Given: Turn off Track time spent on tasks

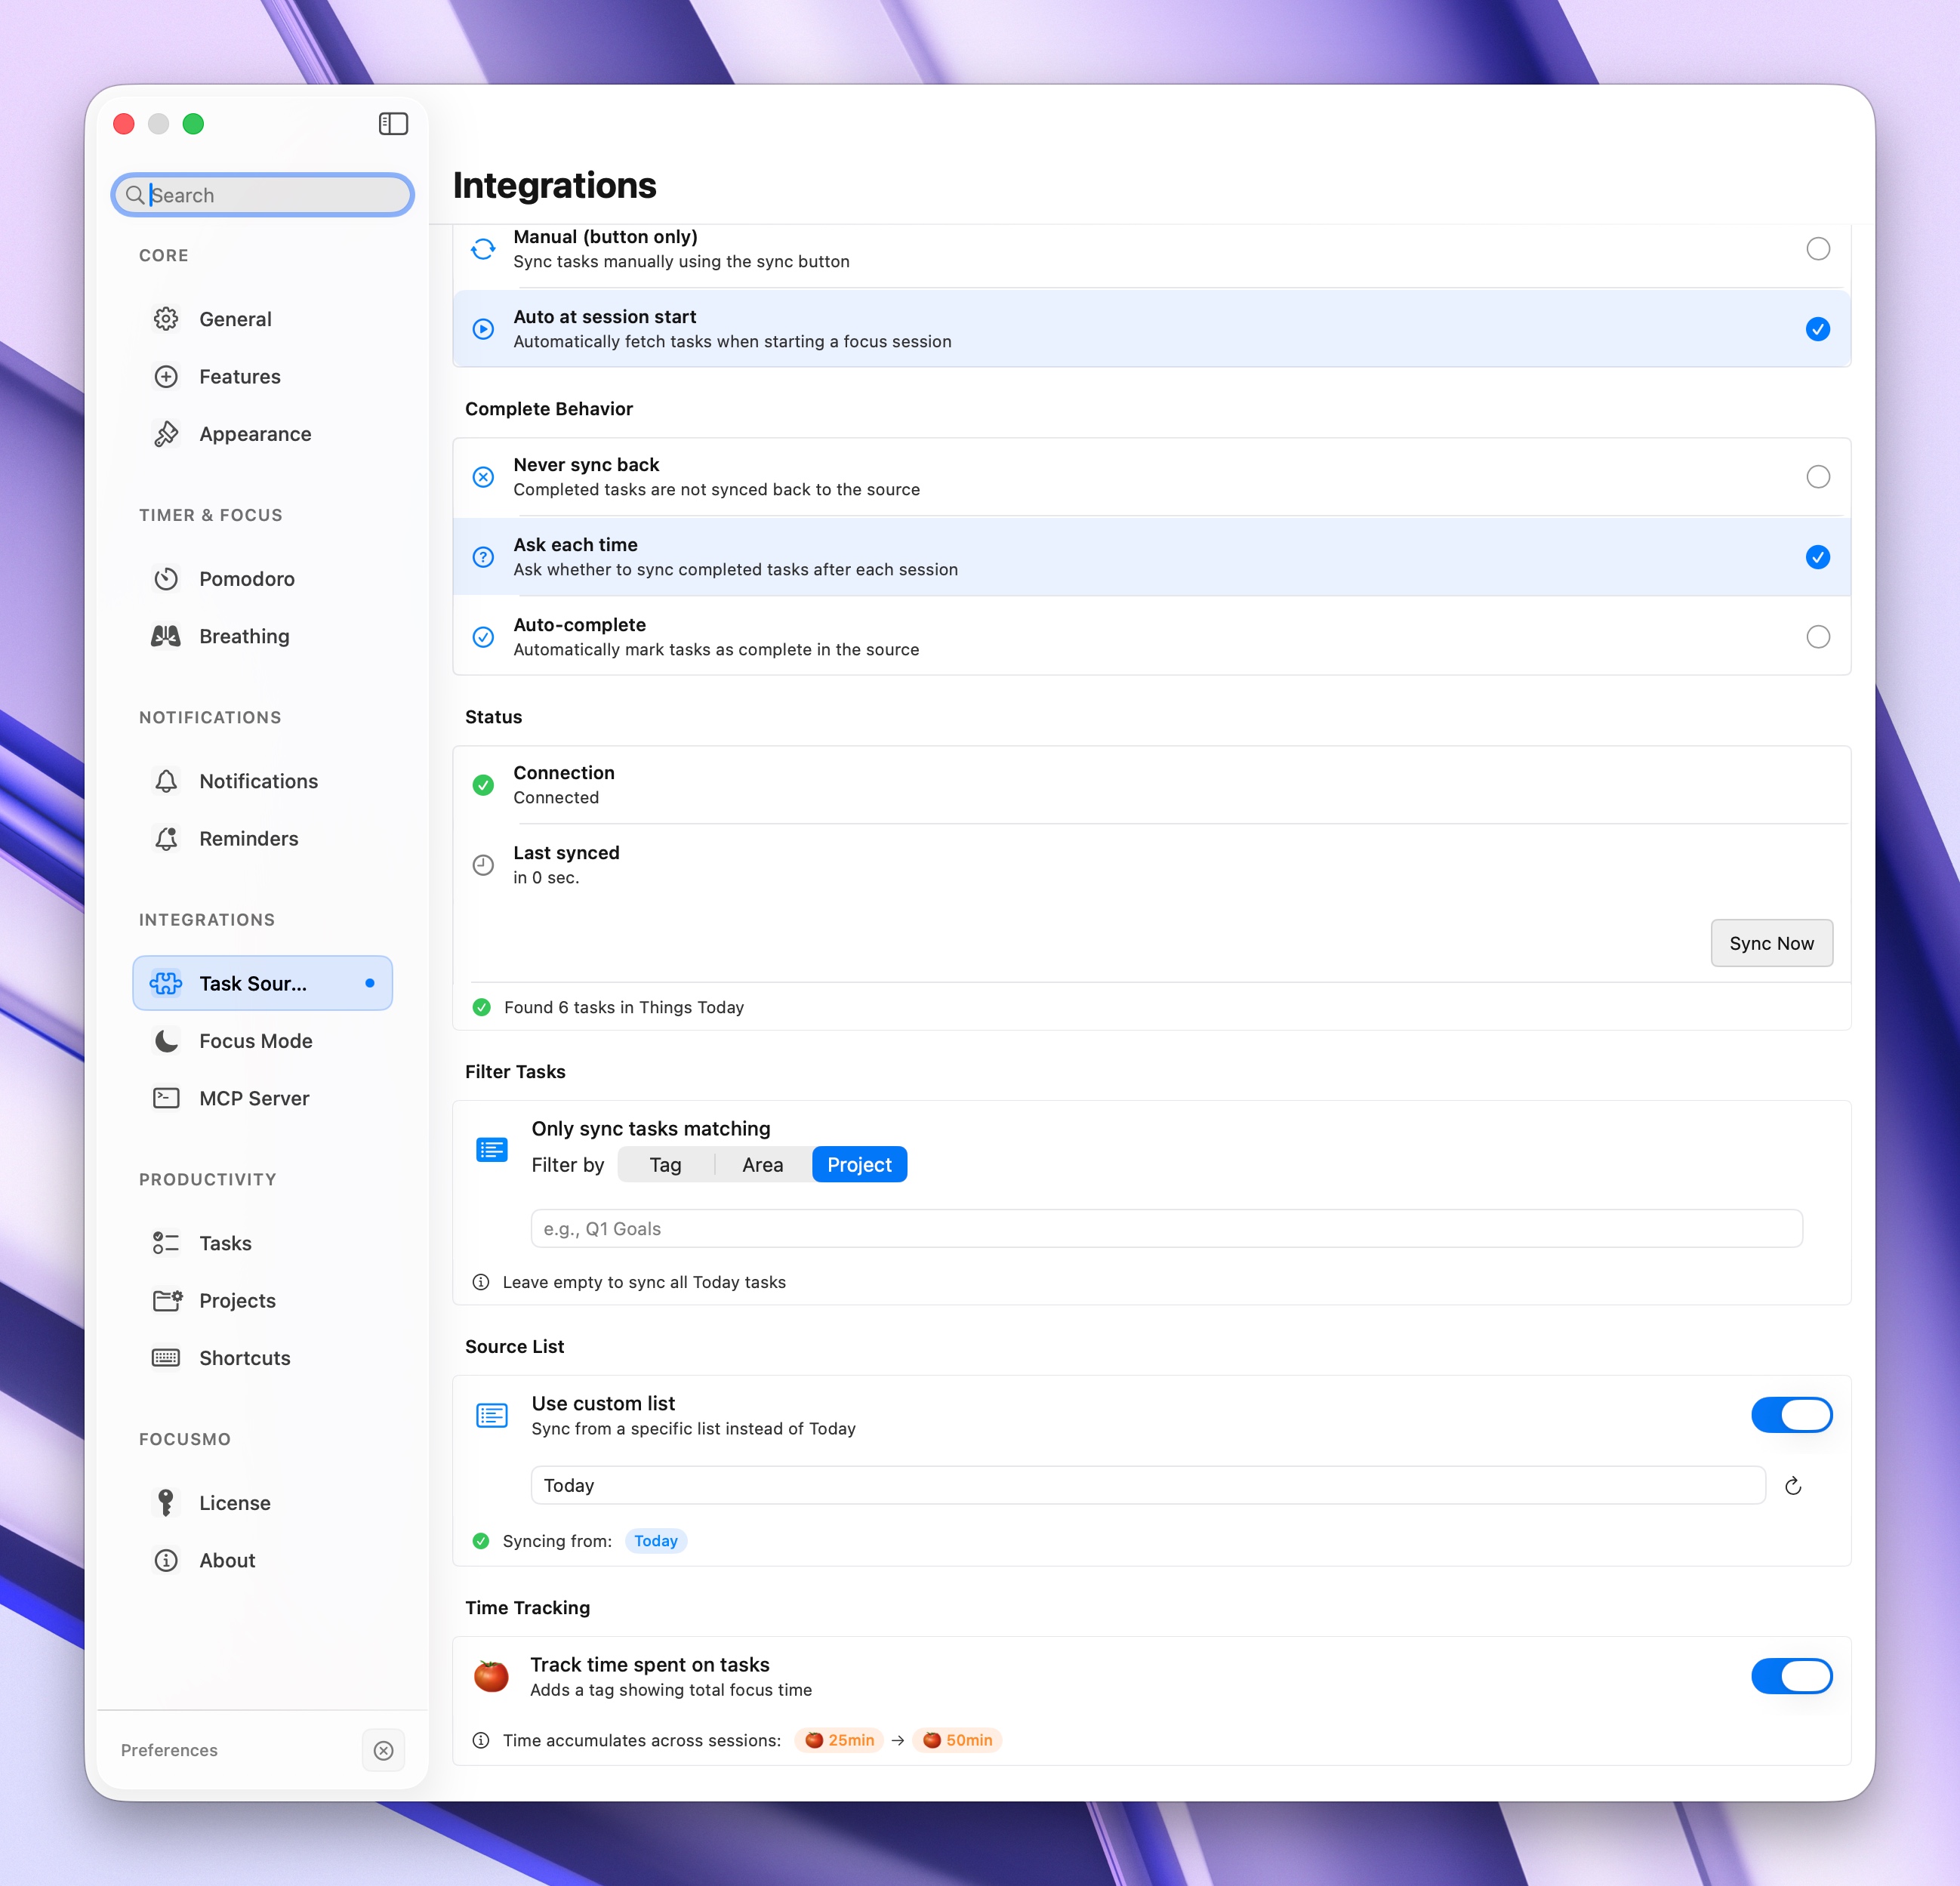Looking at the screenshot, I should click(1790, 1676).
